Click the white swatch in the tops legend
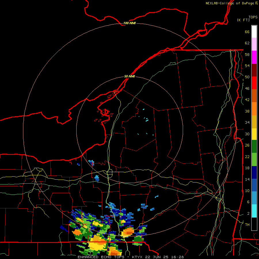259x259 pixels. (254, 32)
